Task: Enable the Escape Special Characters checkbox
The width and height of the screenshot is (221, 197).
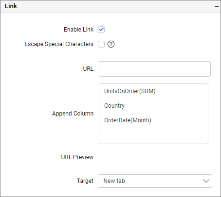Action: tap(101, 44)
